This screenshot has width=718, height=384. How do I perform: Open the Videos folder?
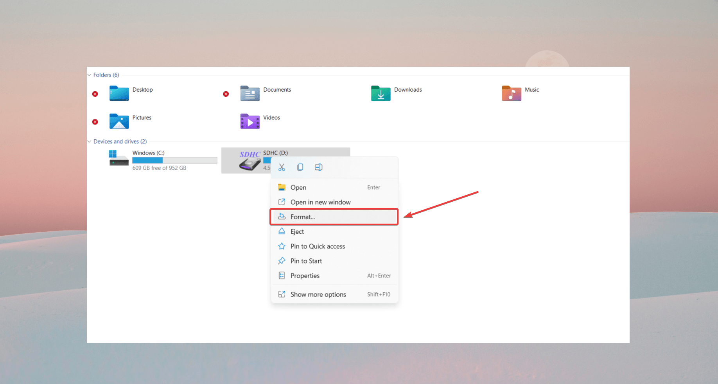pos(250,121)
